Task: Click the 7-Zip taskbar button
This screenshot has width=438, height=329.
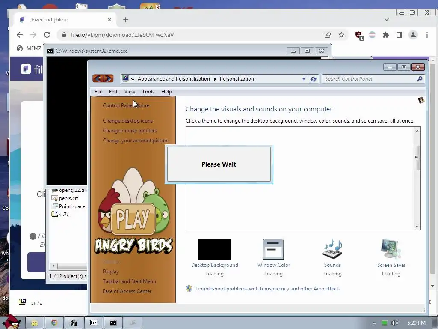Action: [x=94, y=323]
